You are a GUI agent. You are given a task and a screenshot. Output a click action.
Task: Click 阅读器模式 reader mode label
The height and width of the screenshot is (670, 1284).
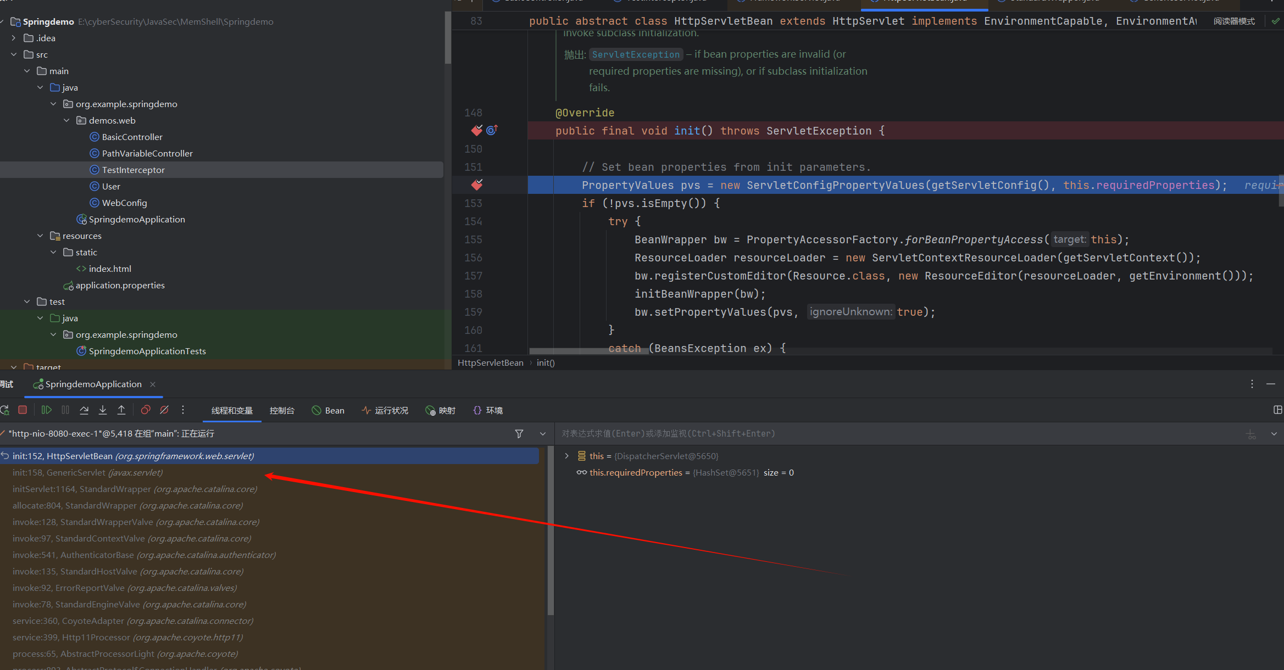click(1234, 21)
